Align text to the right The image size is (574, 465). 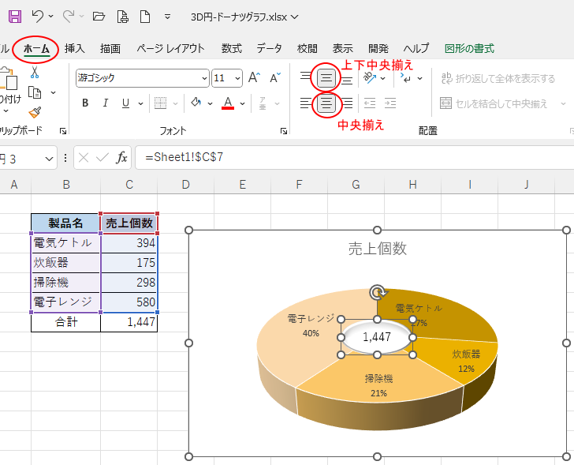pos(347,103)
